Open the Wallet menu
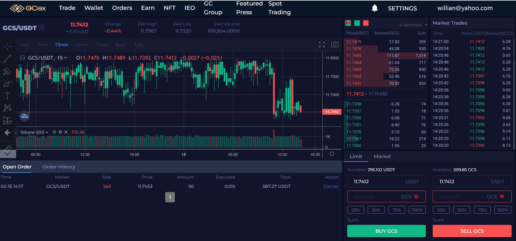This screenshot has width=516, height=241. tap(94, 8)
